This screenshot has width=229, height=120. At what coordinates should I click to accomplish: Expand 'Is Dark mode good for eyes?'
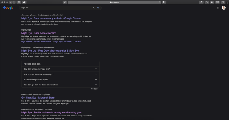(60, 80)
